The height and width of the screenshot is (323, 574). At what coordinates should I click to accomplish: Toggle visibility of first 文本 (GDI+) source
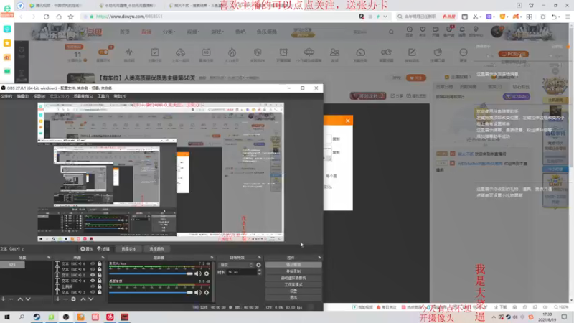pyautogui.click(x=93, y=263)
